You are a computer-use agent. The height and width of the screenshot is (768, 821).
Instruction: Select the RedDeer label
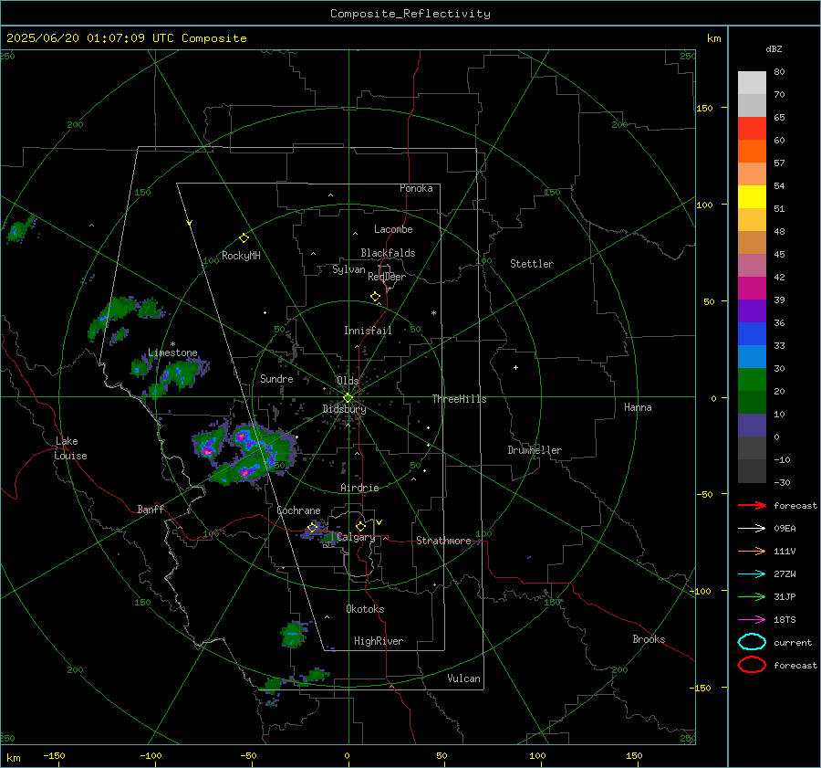pyautogui.click(x=387, y=277)
